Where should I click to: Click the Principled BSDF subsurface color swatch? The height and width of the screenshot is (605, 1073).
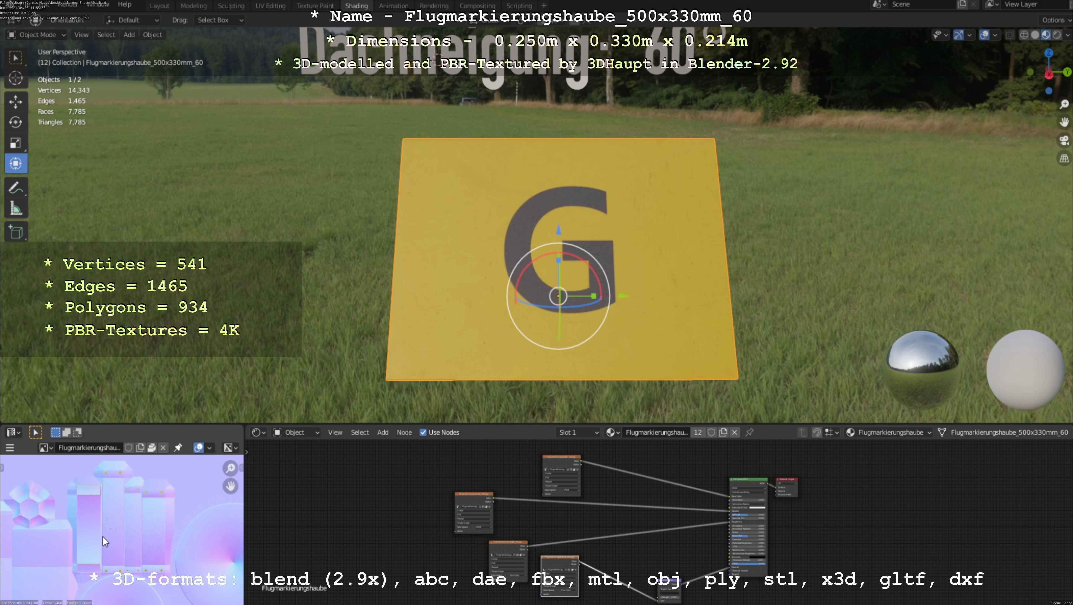coord(757,507)
